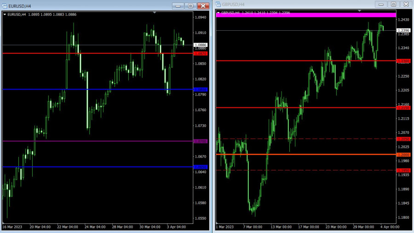414x233 pixels.
Task: Minimize the GBPUSD,H4 chart window
Action: [381, 4]
